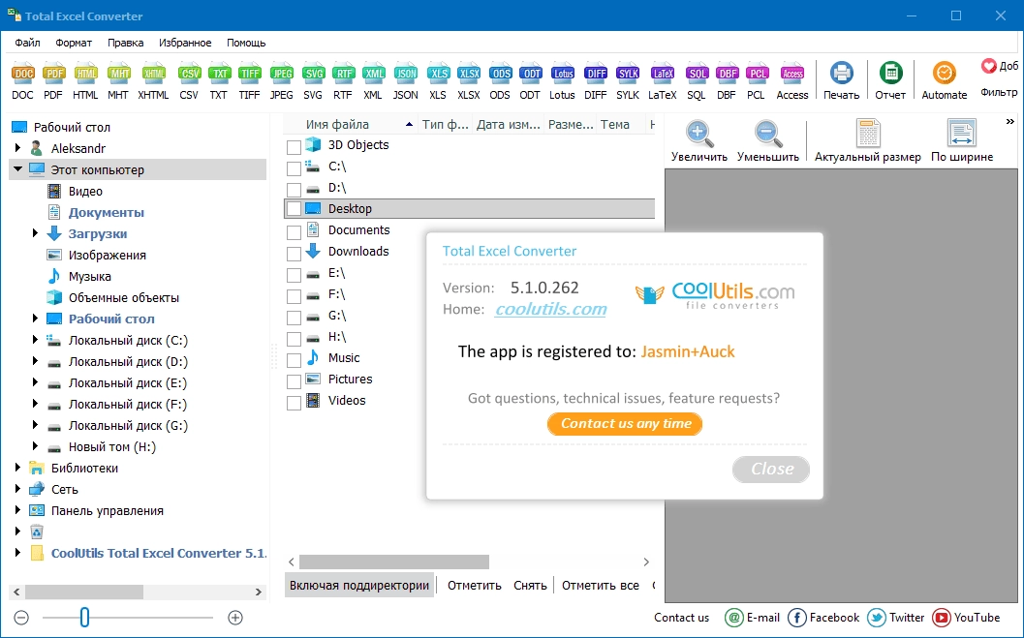Choose the SYLK format icon
Viewport: 1024px width, 638px height.
628,74
